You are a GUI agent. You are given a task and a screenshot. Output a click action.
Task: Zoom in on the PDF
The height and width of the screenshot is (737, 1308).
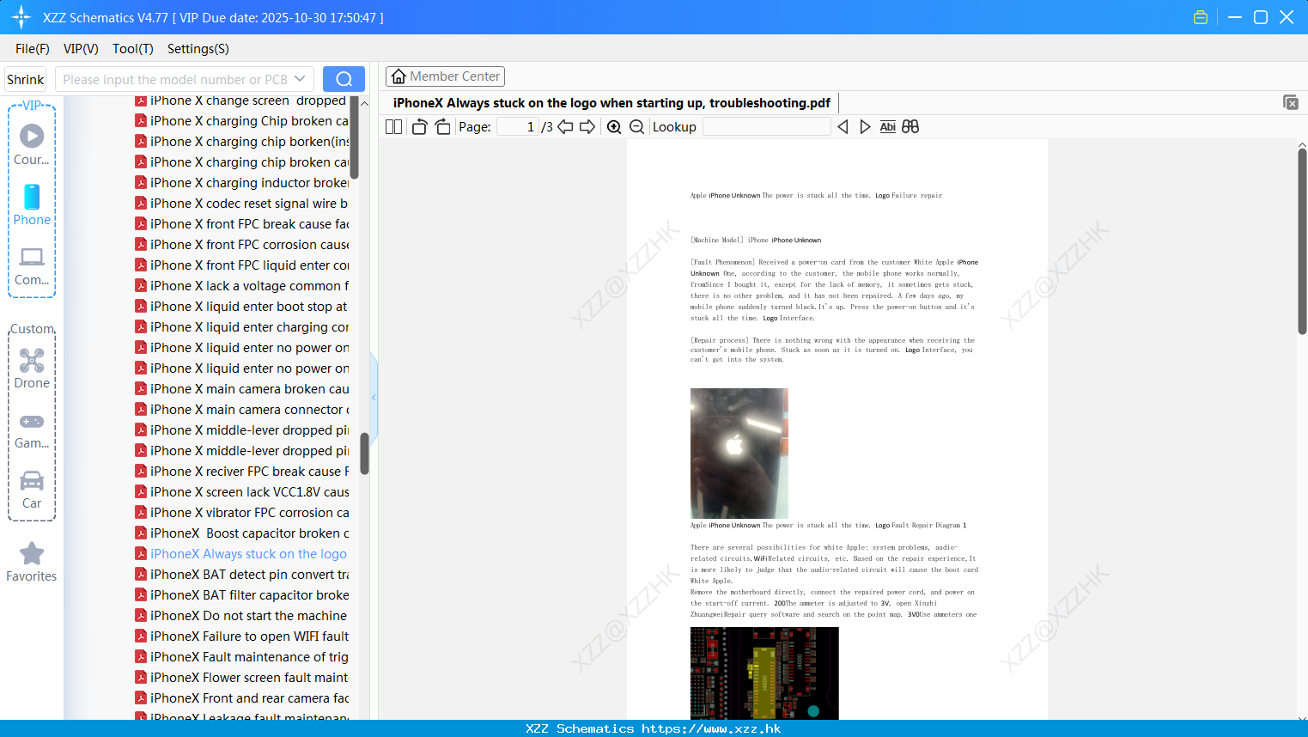coord(614,126)
